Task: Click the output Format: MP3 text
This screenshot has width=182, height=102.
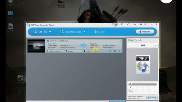Action: click(94, 46)
